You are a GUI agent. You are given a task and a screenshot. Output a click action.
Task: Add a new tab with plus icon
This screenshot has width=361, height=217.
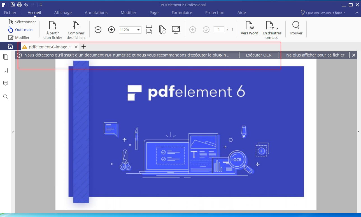coord(83,47)
